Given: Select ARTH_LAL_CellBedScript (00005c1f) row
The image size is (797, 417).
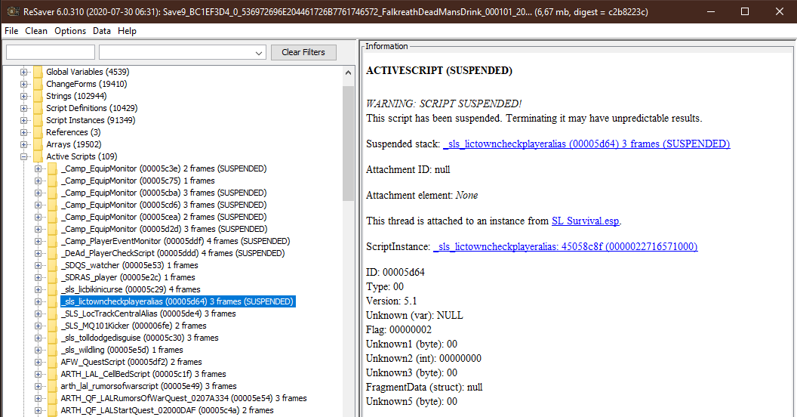Looking at the screenshot, I should click(x=143, y=374).
